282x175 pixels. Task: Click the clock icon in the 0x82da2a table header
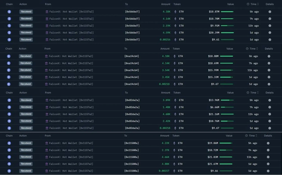coord(248,93)
